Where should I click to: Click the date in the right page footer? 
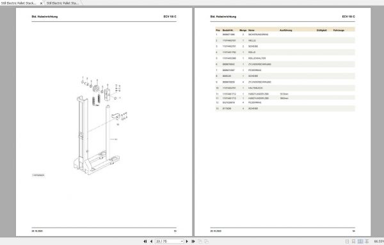(216, 231)
